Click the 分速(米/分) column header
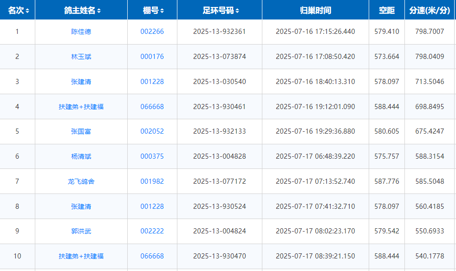The image size is (456, 271). [430, 11]
